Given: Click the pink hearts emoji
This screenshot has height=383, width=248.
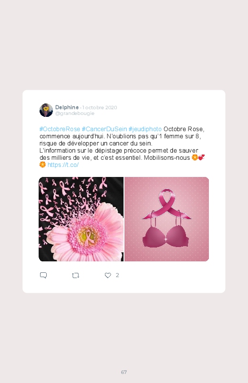Looking at the screenshot, I should 201,157.
